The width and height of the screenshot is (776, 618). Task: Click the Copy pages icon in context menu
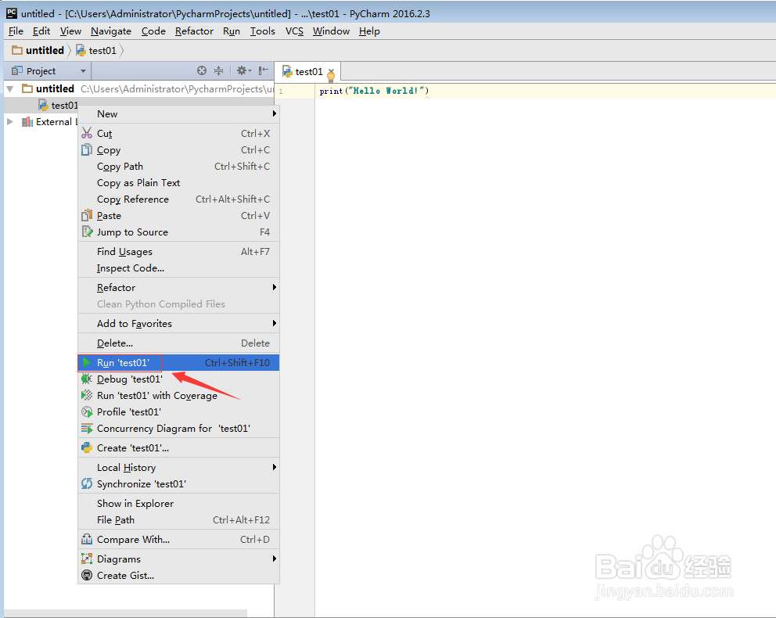click(87, 149)
